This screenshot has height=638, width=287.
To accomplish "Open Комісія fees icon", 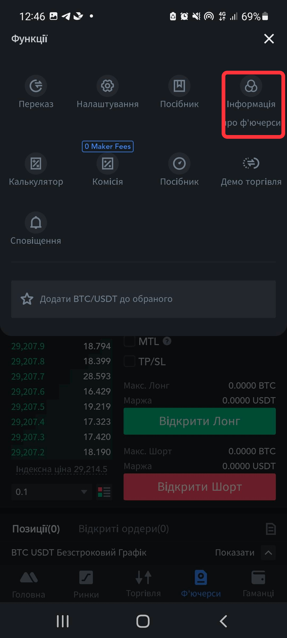I will [108, 163].
